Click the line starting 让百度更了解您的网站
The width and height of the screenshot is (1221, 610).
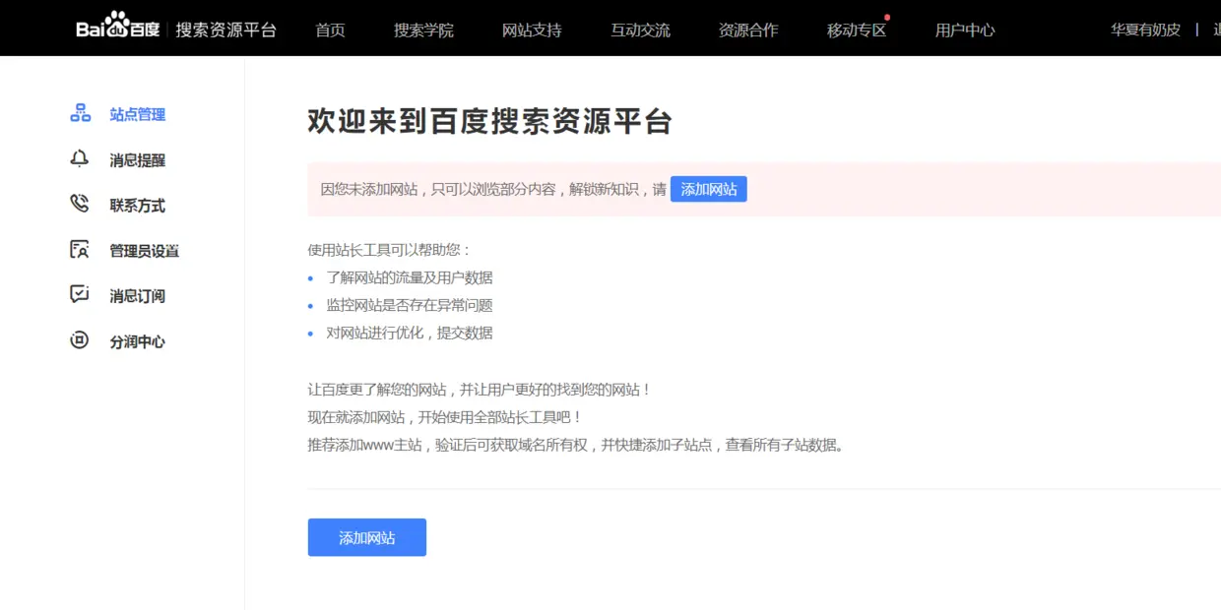[480, 390]
